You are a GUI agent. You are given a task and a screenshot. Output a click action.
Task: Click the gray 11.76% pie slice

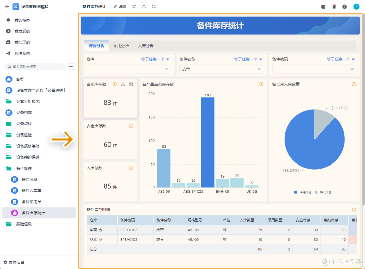[323, 121]
